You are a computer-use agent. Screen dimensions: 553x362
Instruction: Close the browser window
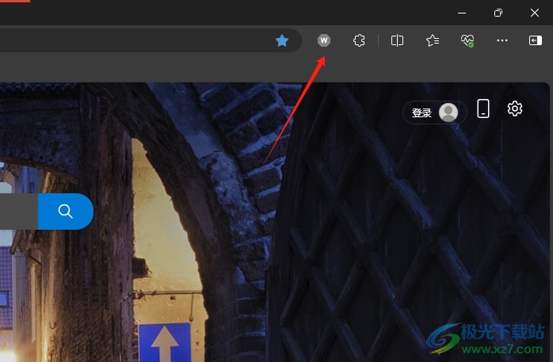(x=535, y=13)
